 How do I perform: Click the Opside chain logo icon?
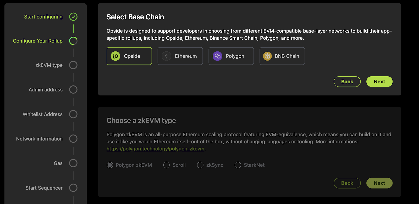coord(115,56)
